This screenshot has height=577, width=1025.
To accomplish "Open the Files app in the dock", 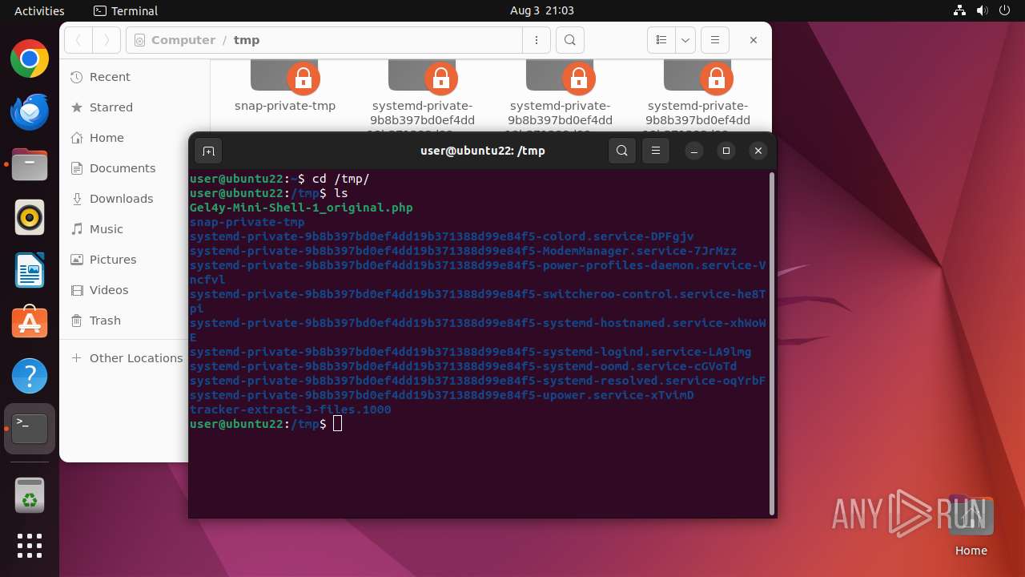I will pos(30,164).
